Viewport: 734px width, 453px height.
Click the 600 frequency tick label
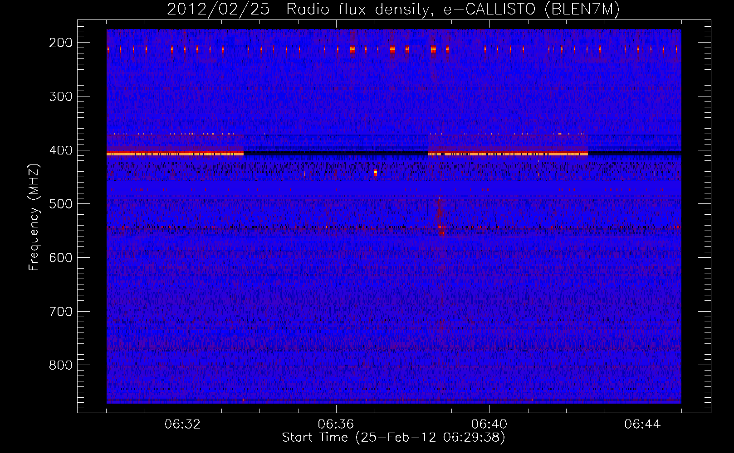point(61,258)
